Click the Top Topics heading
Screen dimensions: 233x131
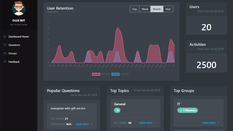coord(119,91)
